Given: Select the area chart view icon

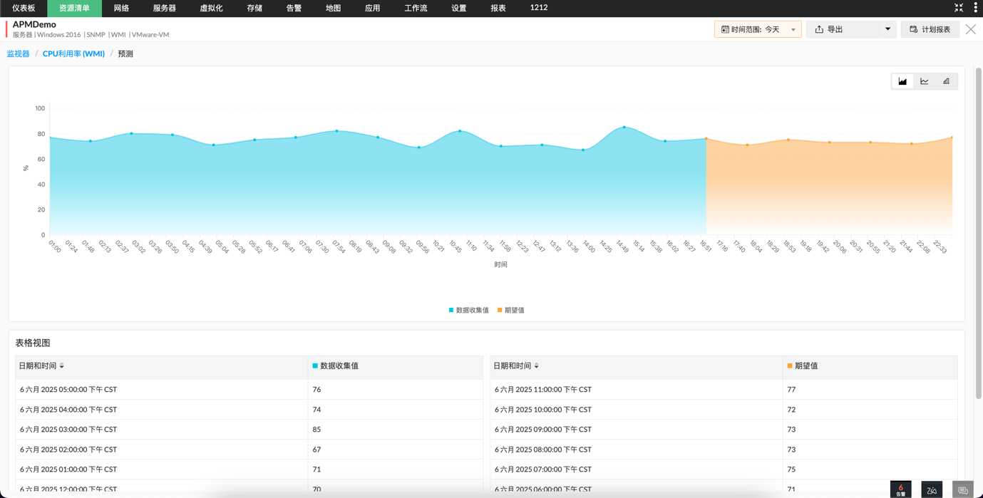Looking at the screenshot, I should coord(902,81).
